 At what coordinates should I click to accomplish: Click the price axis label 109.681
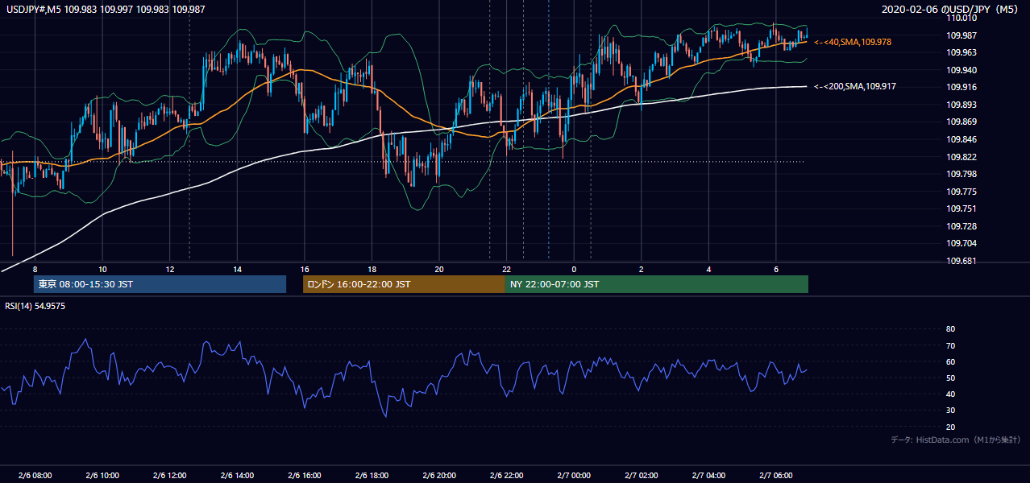pyautogui.click(x=961, y=261)
